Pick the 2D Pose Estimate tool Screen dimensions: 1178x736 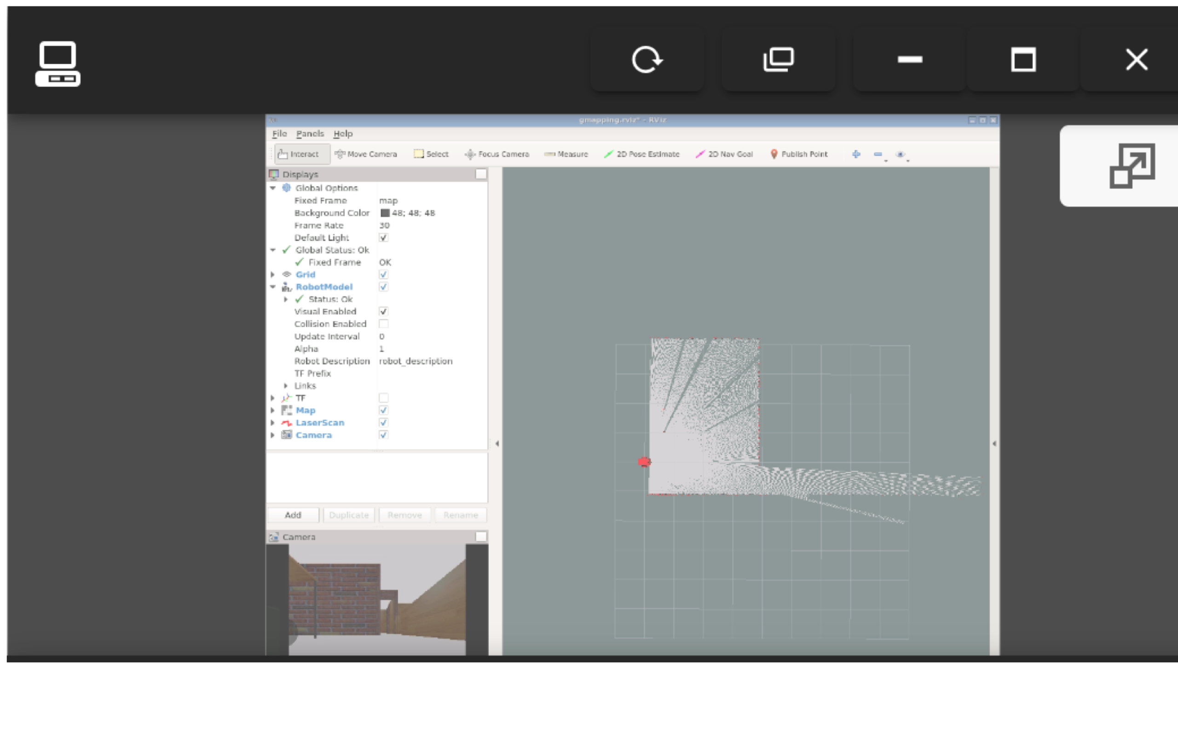coord(641,154)
